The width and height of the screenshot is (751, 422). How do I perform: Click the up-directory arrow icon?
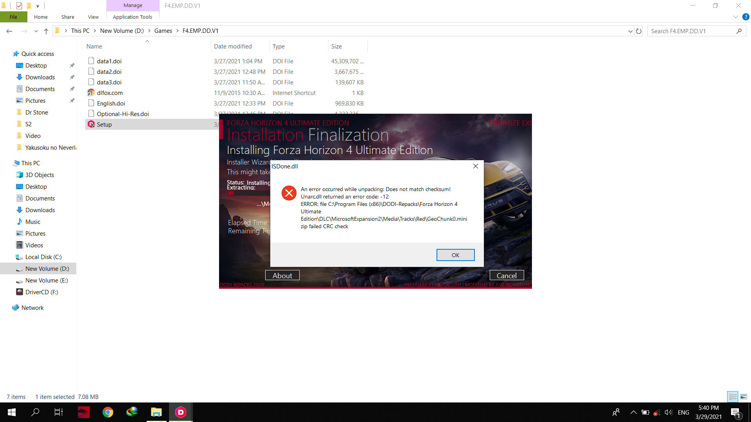click(x=46, y=31)
